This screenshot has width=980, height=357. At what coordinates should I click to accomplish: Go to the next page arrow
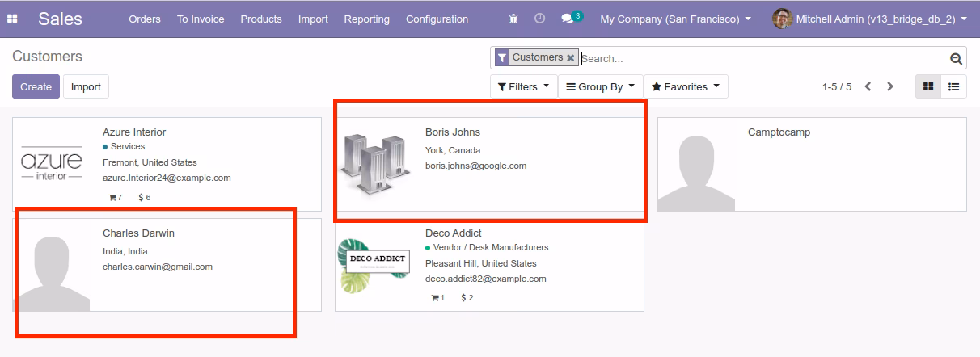click(890, 86)
